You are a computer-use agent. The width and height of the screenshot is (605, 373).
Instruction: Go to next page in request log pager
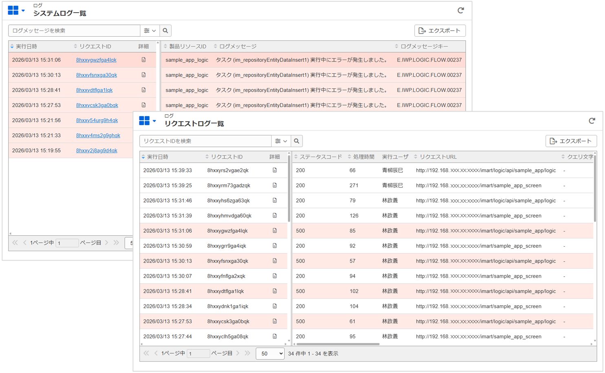[238, 353]
